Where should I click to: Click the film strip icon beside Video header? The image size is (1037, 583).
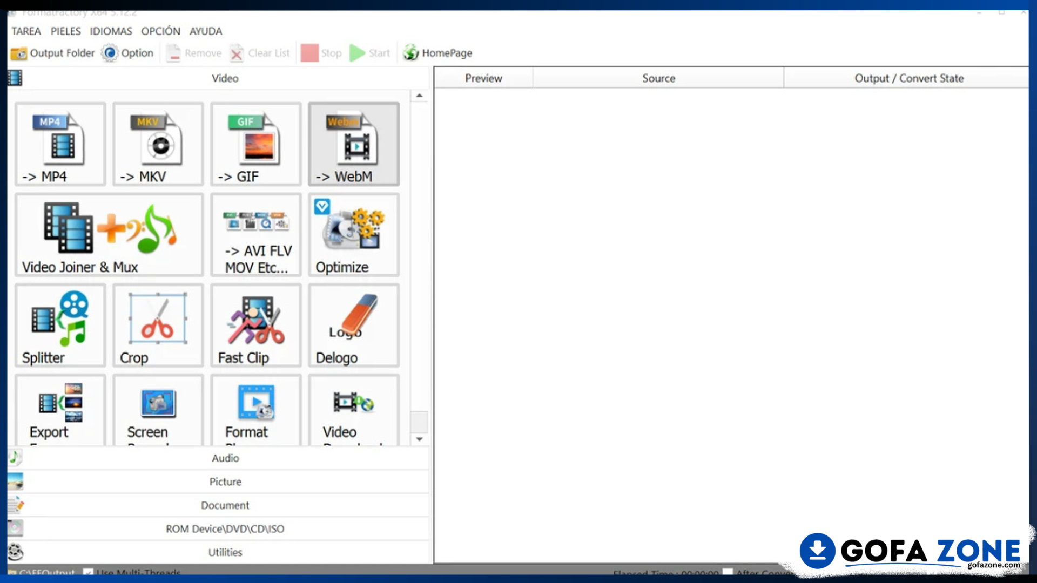pyautogui.click(x=15, y=78)
